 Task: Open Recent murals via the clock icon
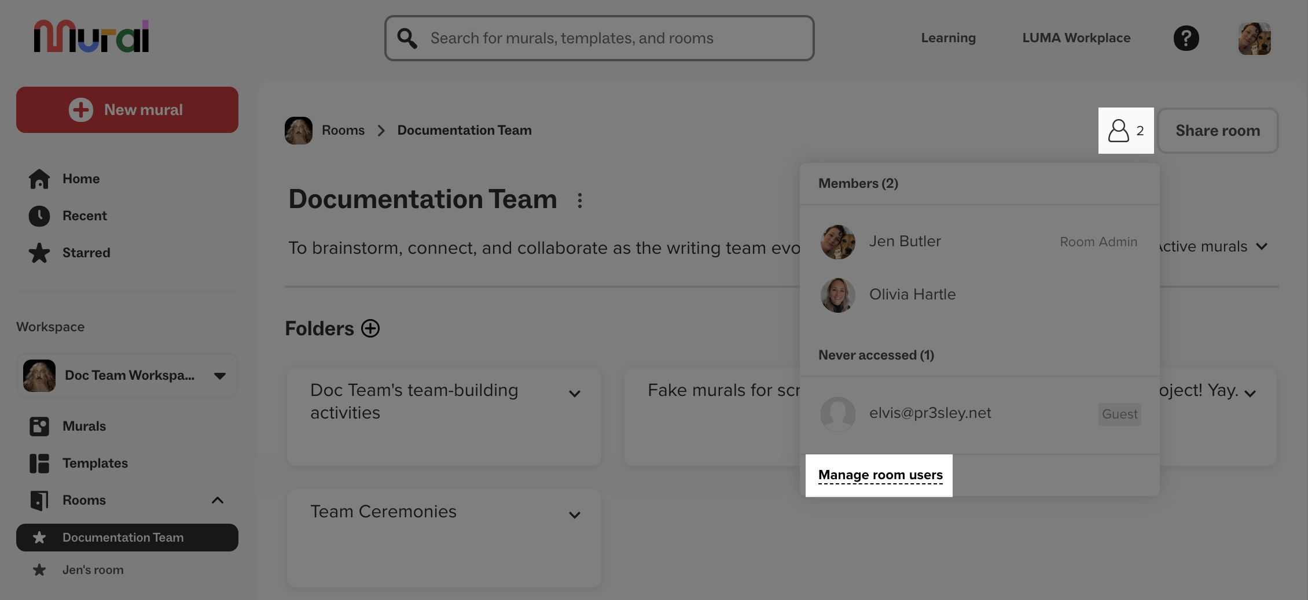pyautogui.click(x=39, y=216)
